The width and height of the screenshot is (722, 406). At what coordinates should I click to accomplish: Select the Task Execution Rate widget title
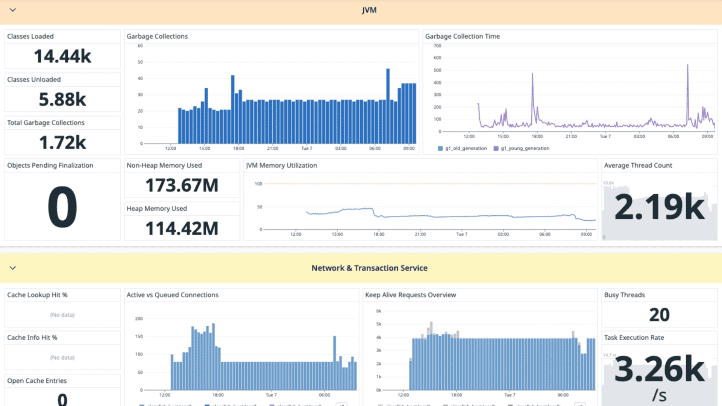click(x=634, y=338)
